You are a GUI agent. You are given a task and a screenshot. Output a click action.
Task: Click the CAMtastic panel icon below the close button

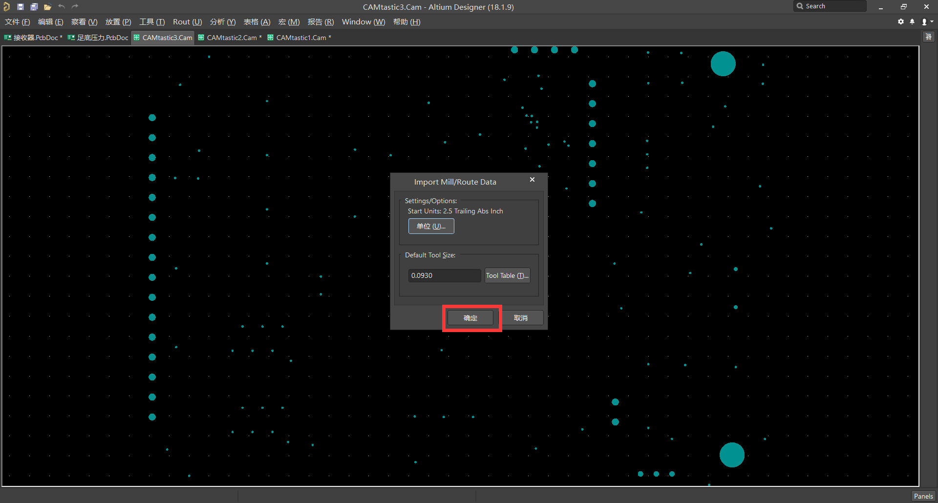928,36
